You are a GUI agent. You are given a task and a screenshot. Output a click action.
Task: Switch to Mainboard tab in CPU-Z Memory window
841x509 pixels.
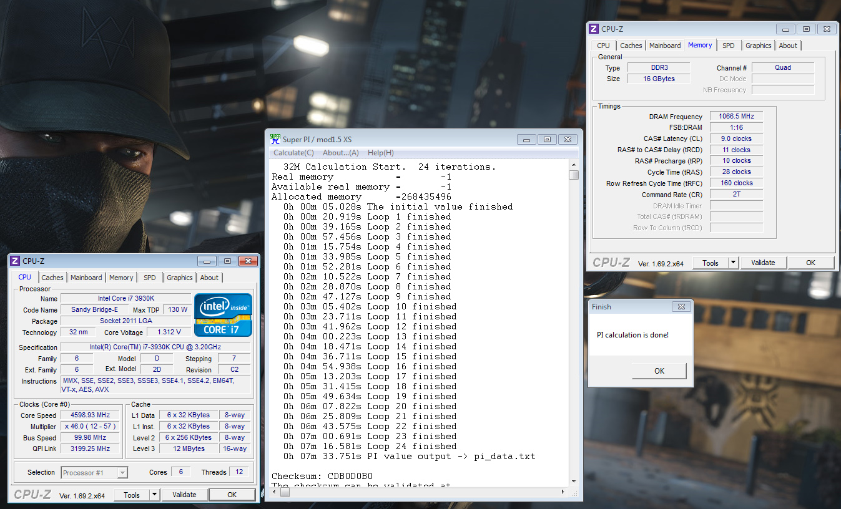[x=665, y=46]
